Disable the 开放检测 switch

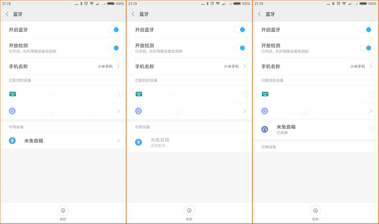tap(114, 48)
